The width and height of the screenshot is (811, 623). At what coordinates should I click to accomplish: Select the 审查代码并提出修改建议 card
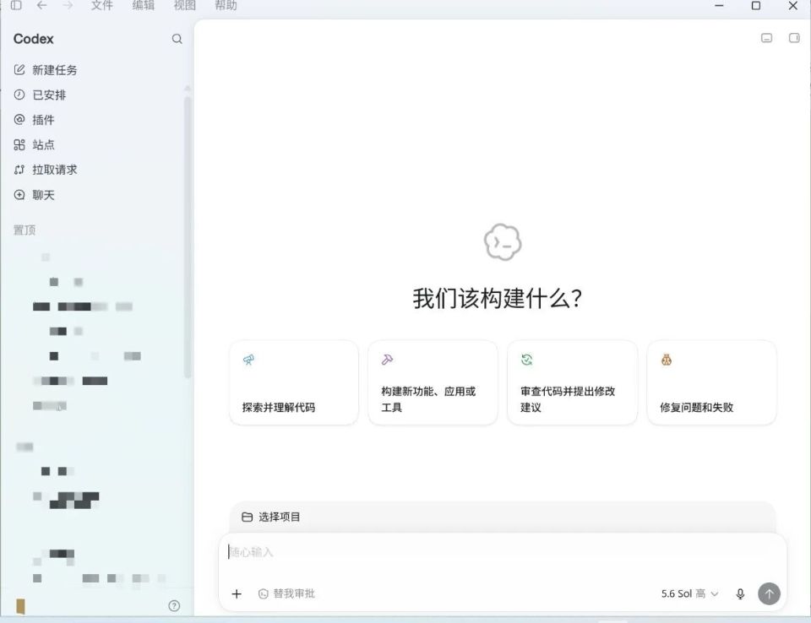click(x=573, y=382)
